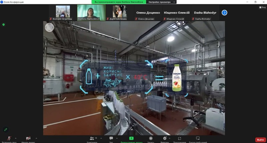Click 'Живі корисні бактерії' text overlay
The image size is (267, 143).
[x=113, y=71]
